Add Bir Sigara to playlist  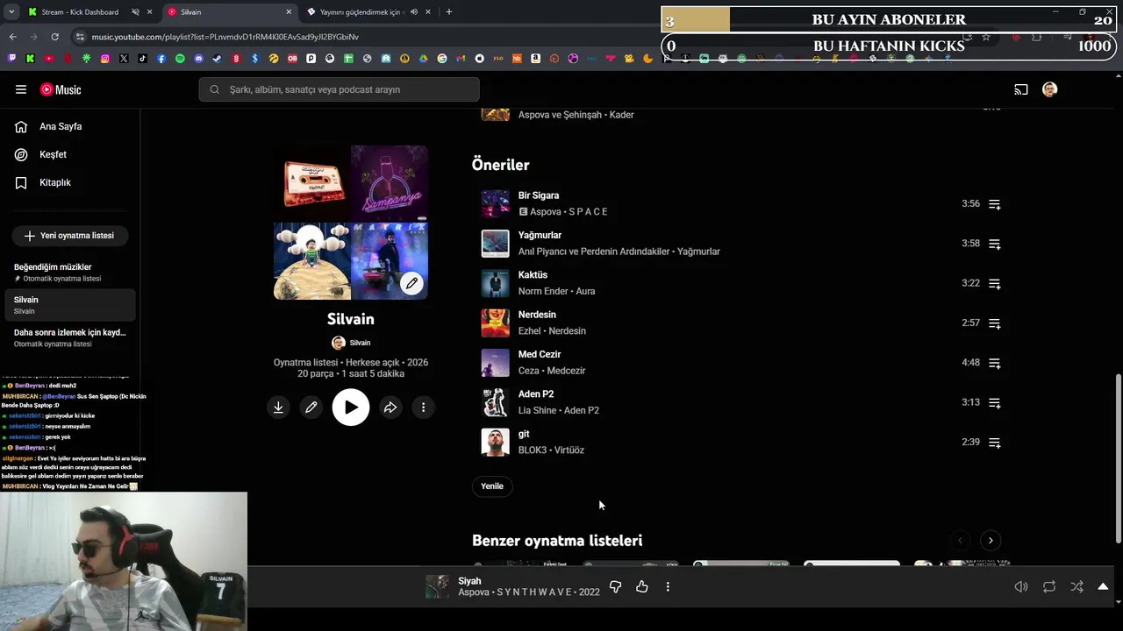coord(995,204)
